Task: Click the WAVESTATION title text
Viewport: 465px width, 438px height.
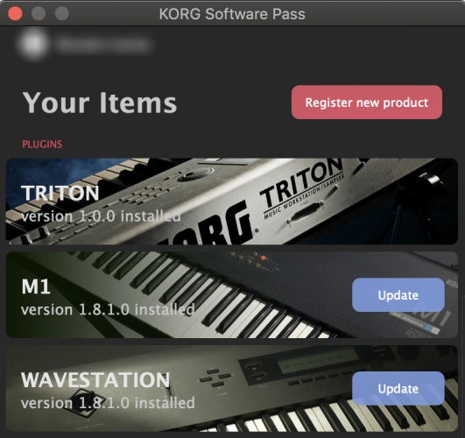Action: 95,380
